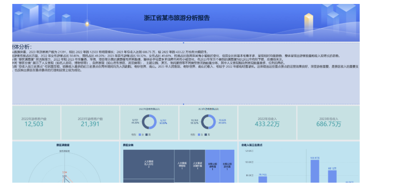Click the 浙江省某市旅游分析报告 banner title

click(x=177, y=18)
